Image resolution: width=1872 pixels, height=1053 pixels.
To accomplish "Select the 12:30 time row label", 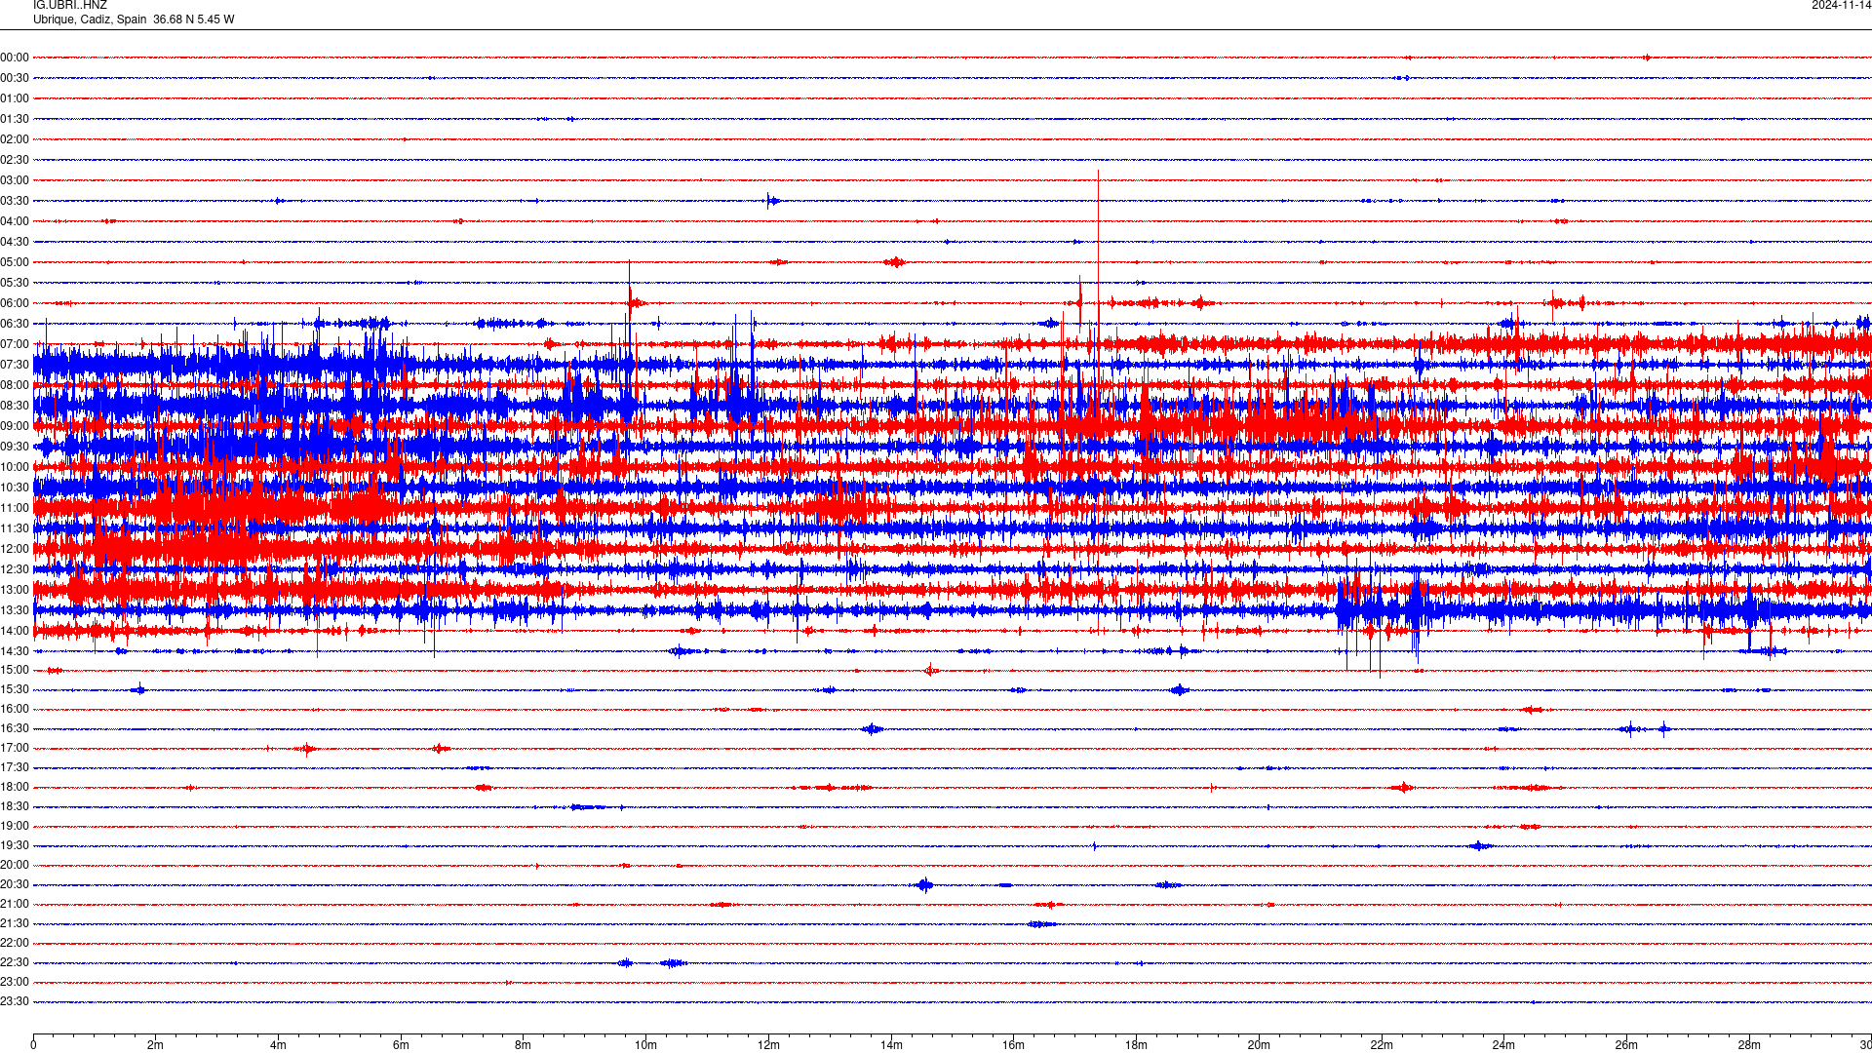I will coord(15,569).
